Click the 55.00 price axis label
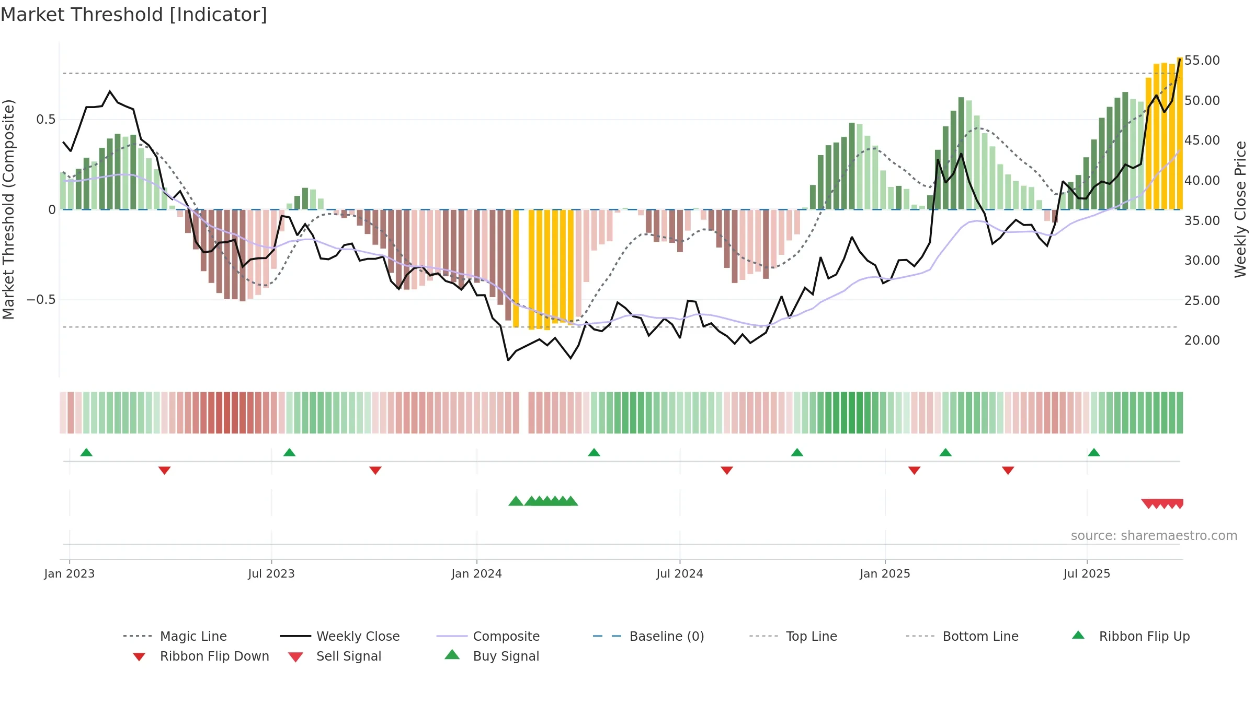Image resolution: width=1255 pixels, height=705 pixels. pyautogui.click(x=1202, y=61)
